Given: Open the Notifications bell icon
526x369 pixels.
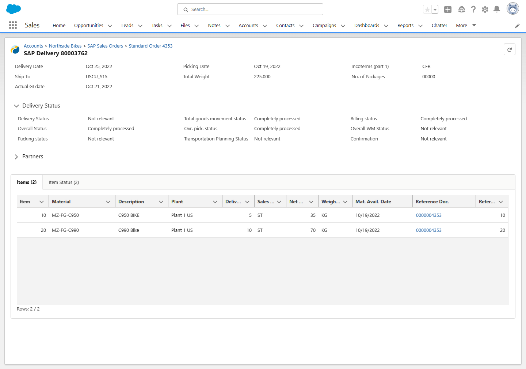Looking at the screenshot, I should click(x=497, y=10).
